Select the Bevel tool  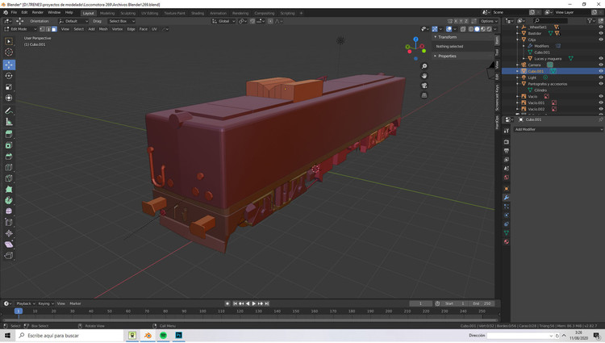click(9, 157)
